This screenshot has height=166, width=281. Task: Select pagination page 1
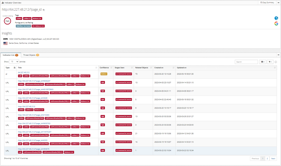click(x=263, y=158)
